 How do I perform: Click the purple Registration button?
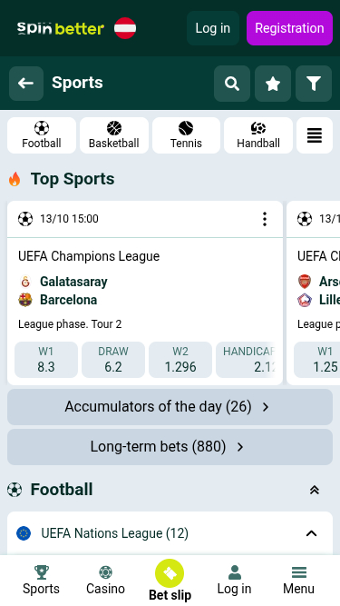coord(289,28)
